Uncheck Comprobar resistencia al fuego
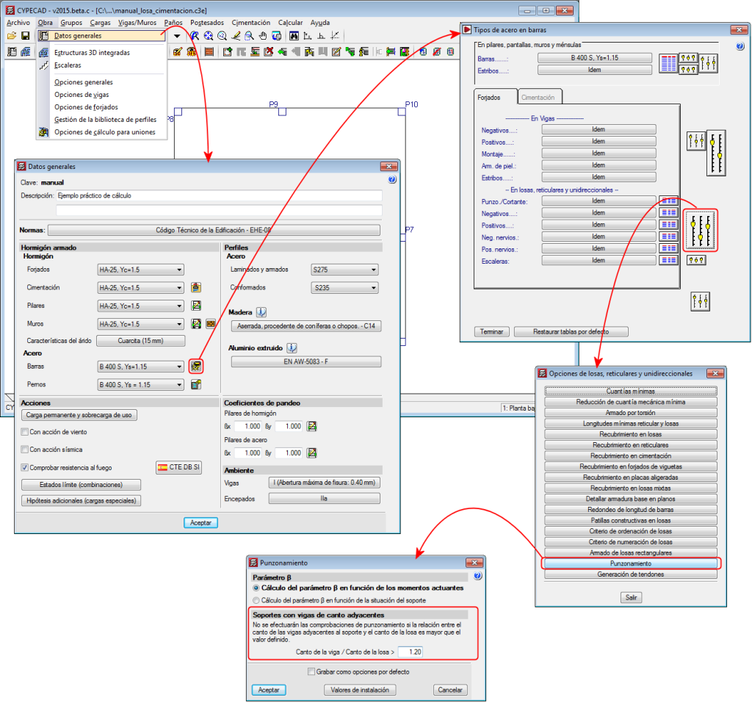This screenshot has height=703, width=752. [24, 467]
